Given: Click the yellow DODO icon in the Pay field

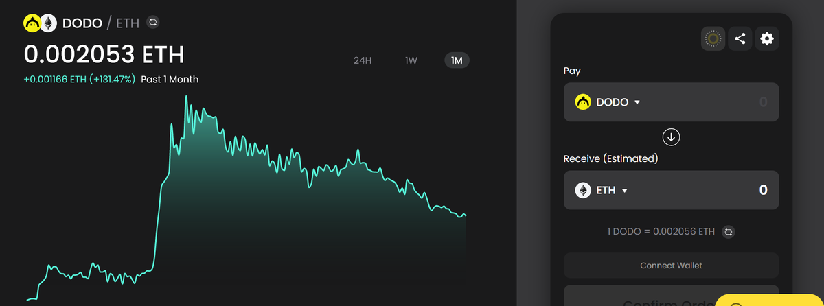Looking at the screenshot, I should coord(583,102).
